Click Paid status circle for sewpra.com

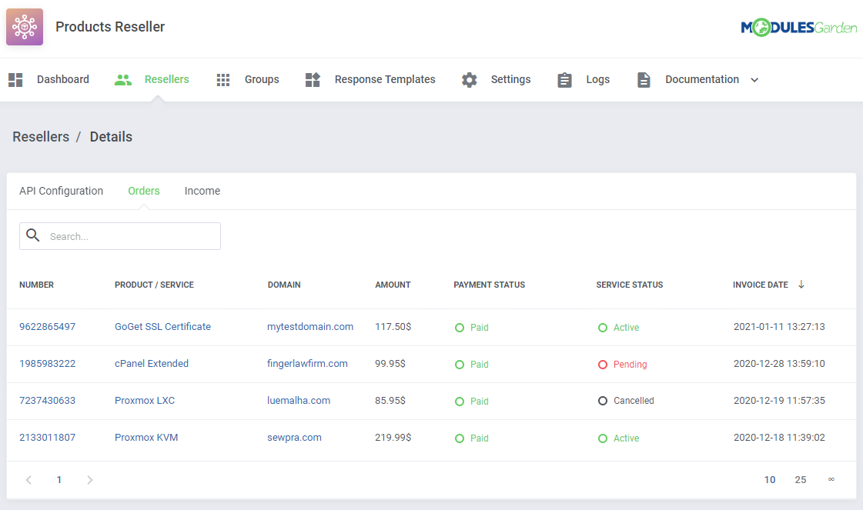[460, 438]
